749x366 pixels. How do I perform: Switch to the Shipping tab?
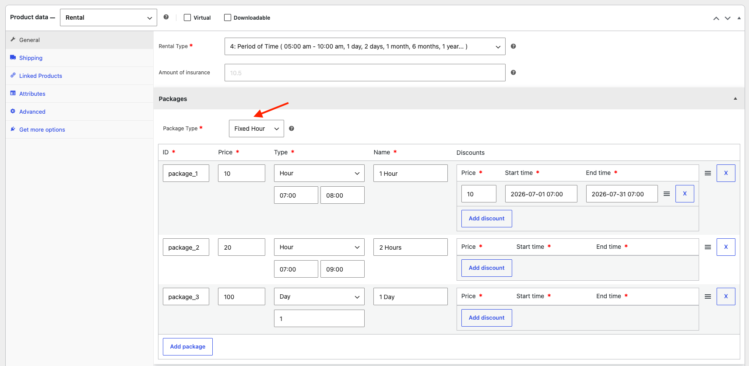click(79, 58)
